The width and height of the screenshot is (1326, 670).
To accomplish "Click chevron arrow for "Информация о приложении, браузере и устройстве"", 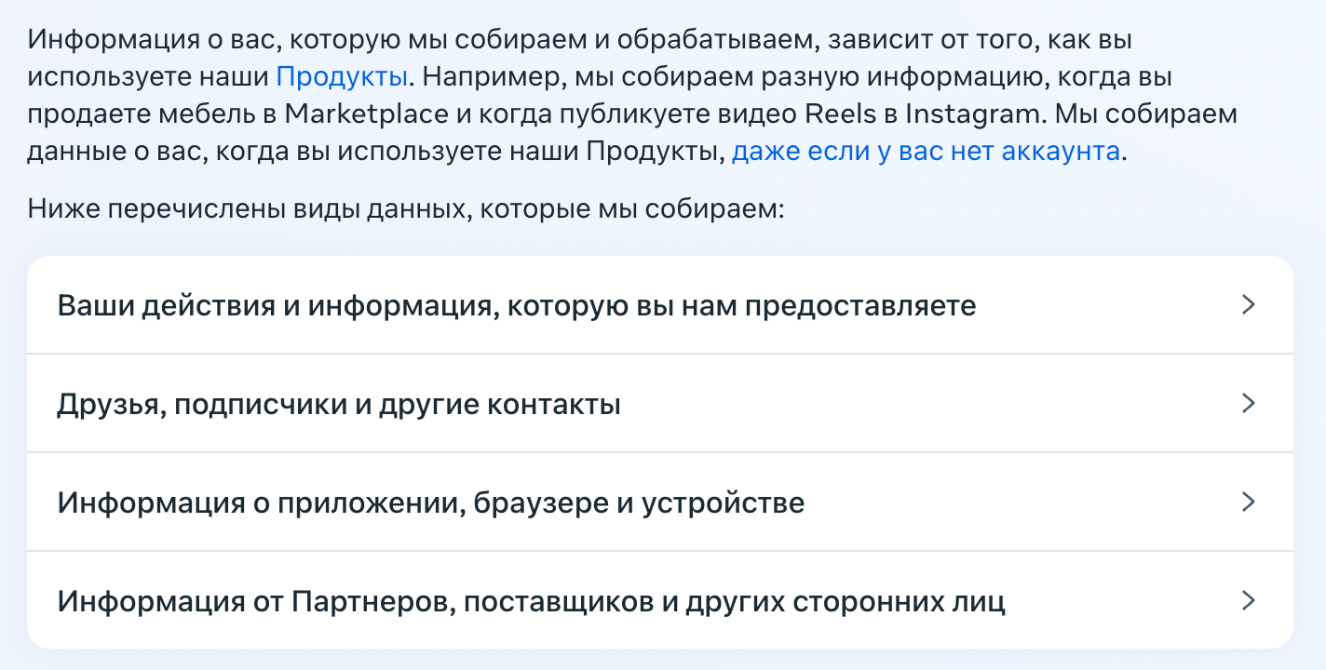I will coord(1250,502).
